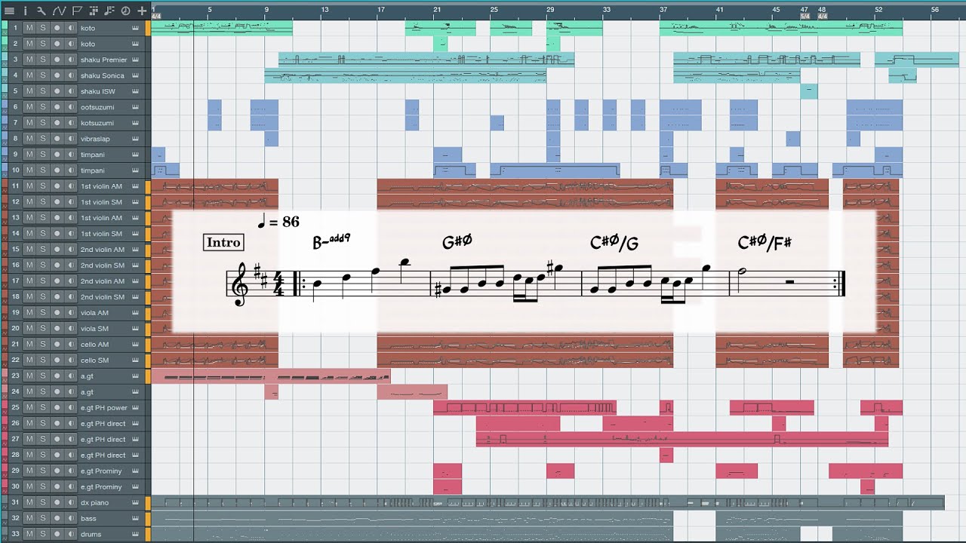This screenshot has height=543, width=966.
Task: Solo the bass track
Action: coord(43,518)
